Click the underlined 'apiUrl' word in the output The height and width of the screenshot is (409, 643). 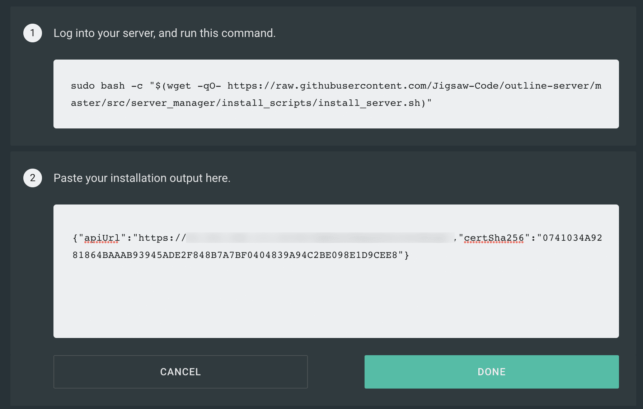point(102,238)
